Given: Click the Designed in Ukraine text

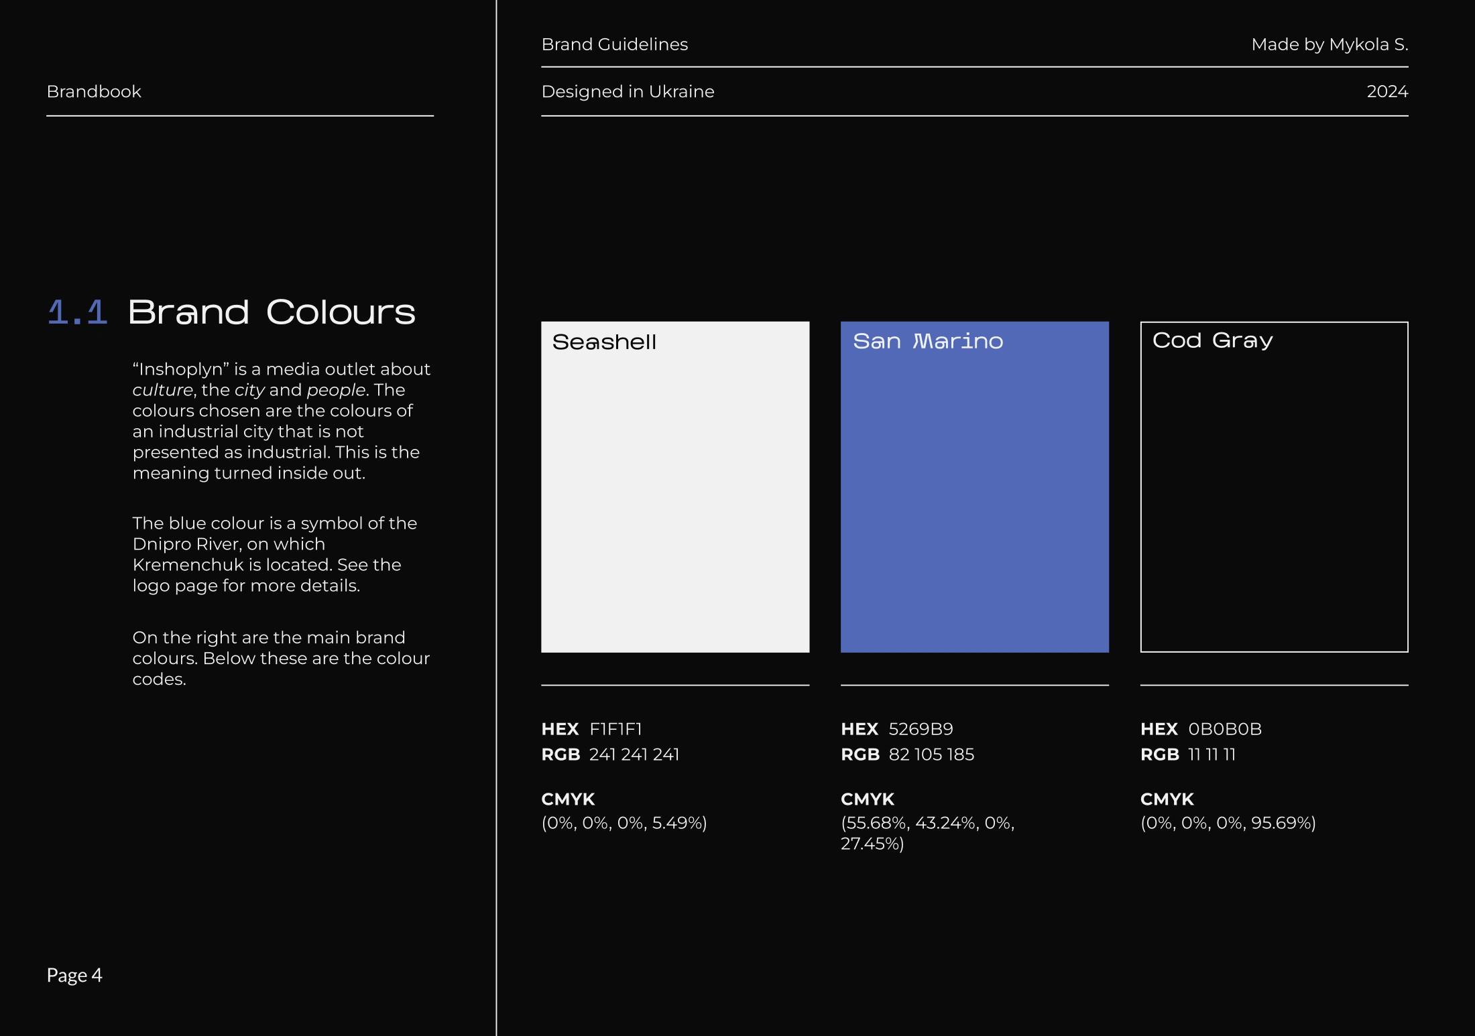Looking at the screenshot, I should point(628,92).
